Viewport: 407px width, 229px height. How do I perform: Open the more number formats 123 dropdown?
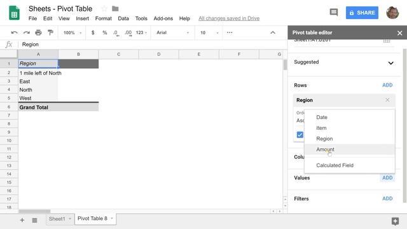click(x=141, y=32)
